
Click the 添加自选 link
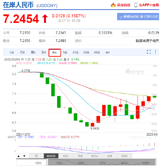click(124, 5)
